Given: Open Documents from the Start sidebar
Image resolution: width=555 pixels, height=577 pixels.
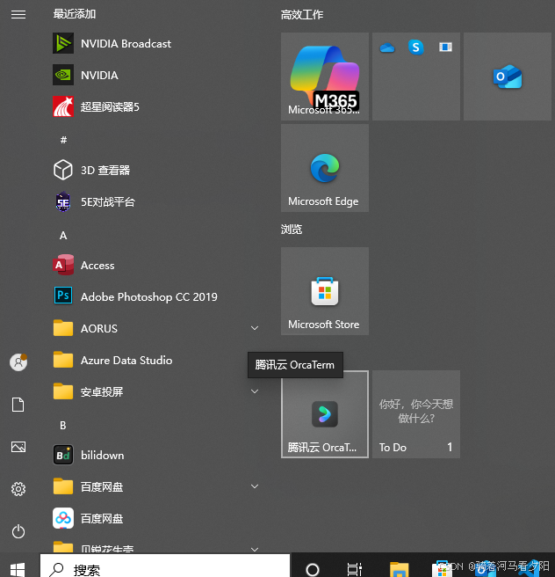Looking at the screenshot, I should (x=18, y=405).
